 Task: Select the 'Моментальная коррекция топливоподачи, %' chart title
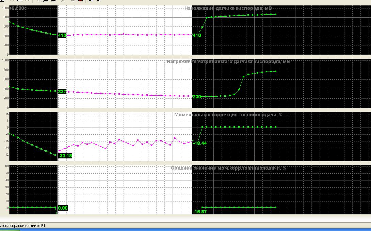tap(228, 115)
